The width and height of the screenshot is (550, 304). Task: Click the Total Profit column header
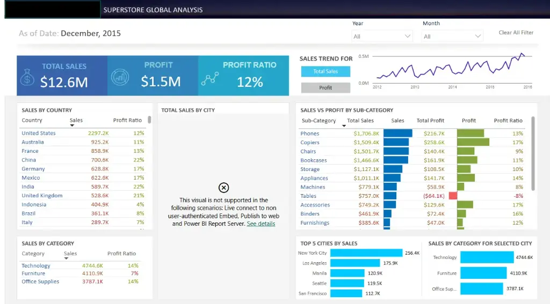tap(430, 121)
